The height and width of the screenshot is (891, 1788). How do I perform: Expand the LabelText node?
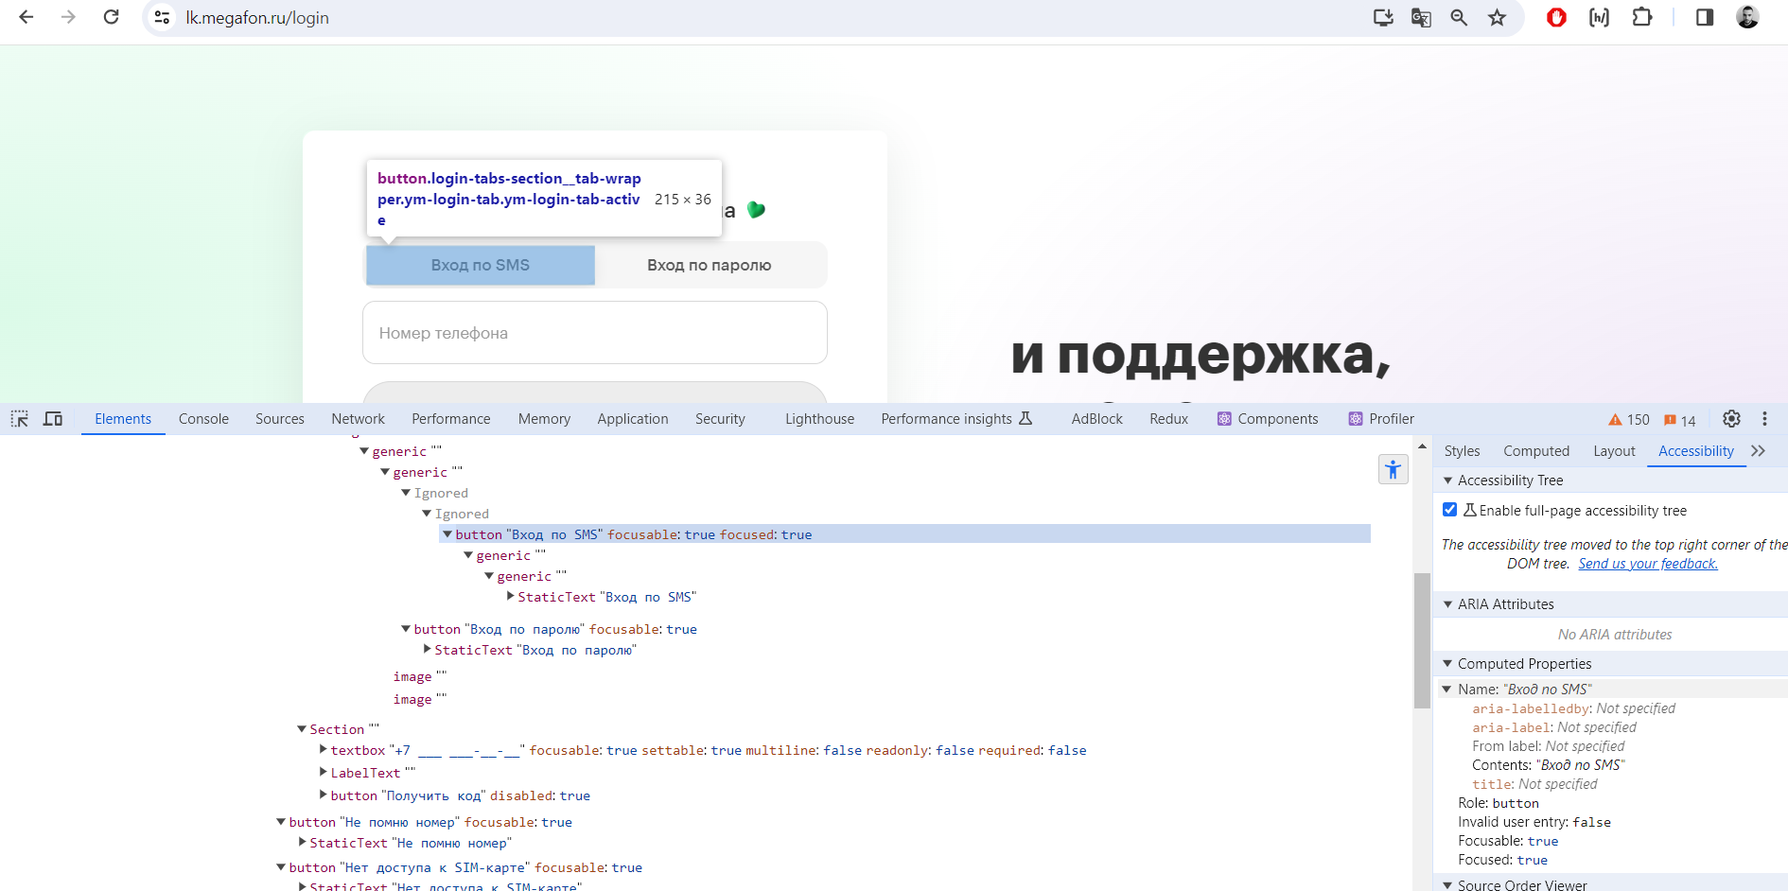(324, 772)
